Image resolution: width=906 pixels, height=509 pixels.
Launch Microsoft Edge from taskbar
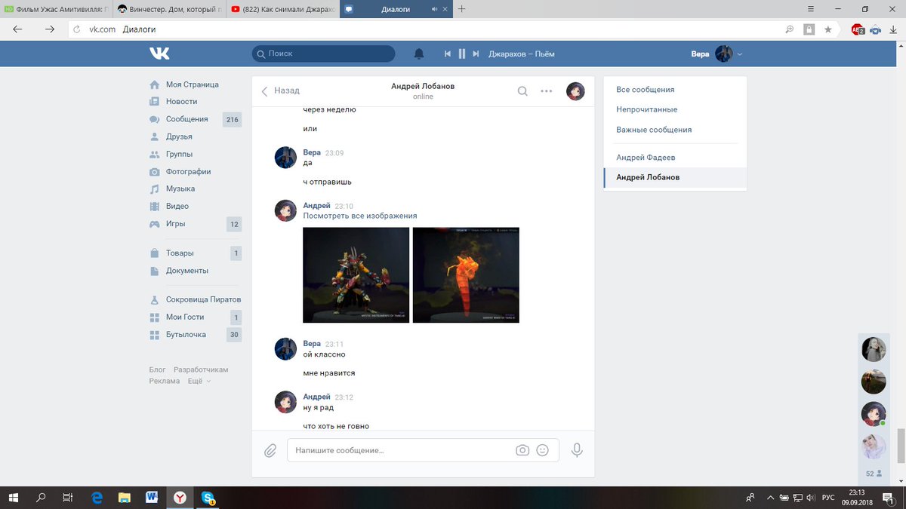(x=97, y=498)
